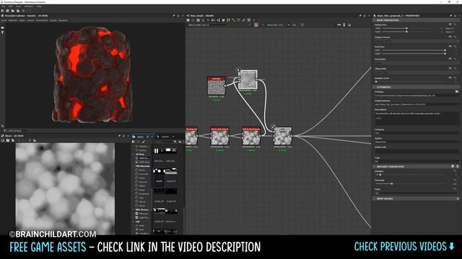Viewport: 462px width, 259px height.
Task: Open the Materials menu in 3D view
Action: click(x=13, y=20)
